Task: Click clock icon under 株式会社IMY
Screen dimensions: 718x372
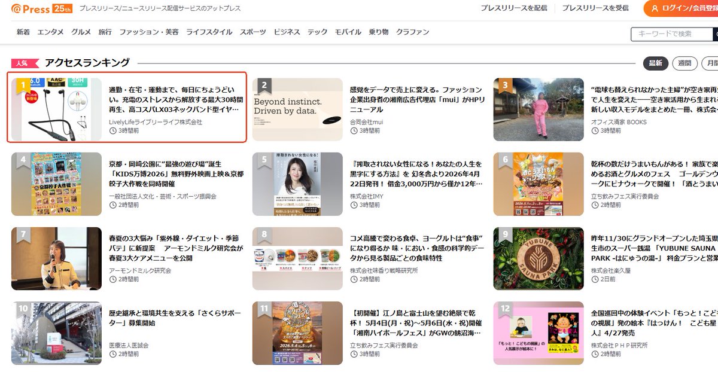Action: coord(354,205)
